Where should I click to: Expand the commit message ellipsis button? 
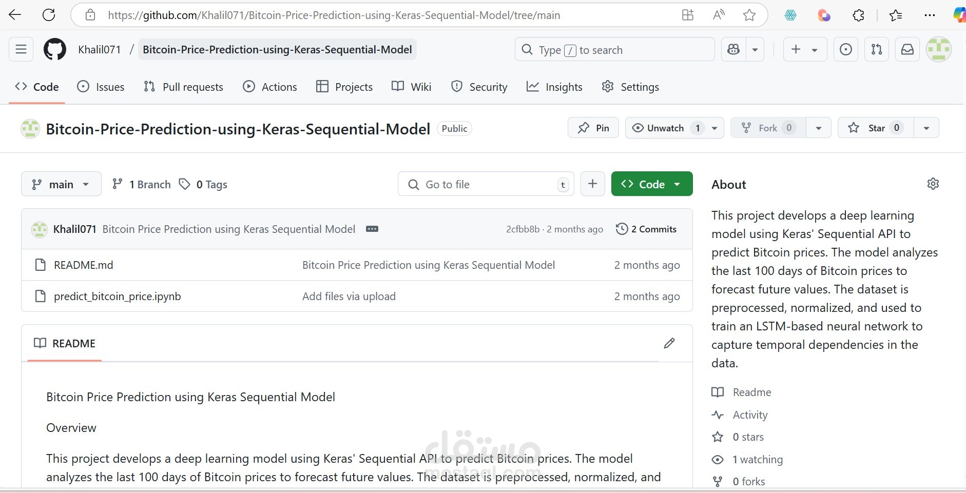372,229
